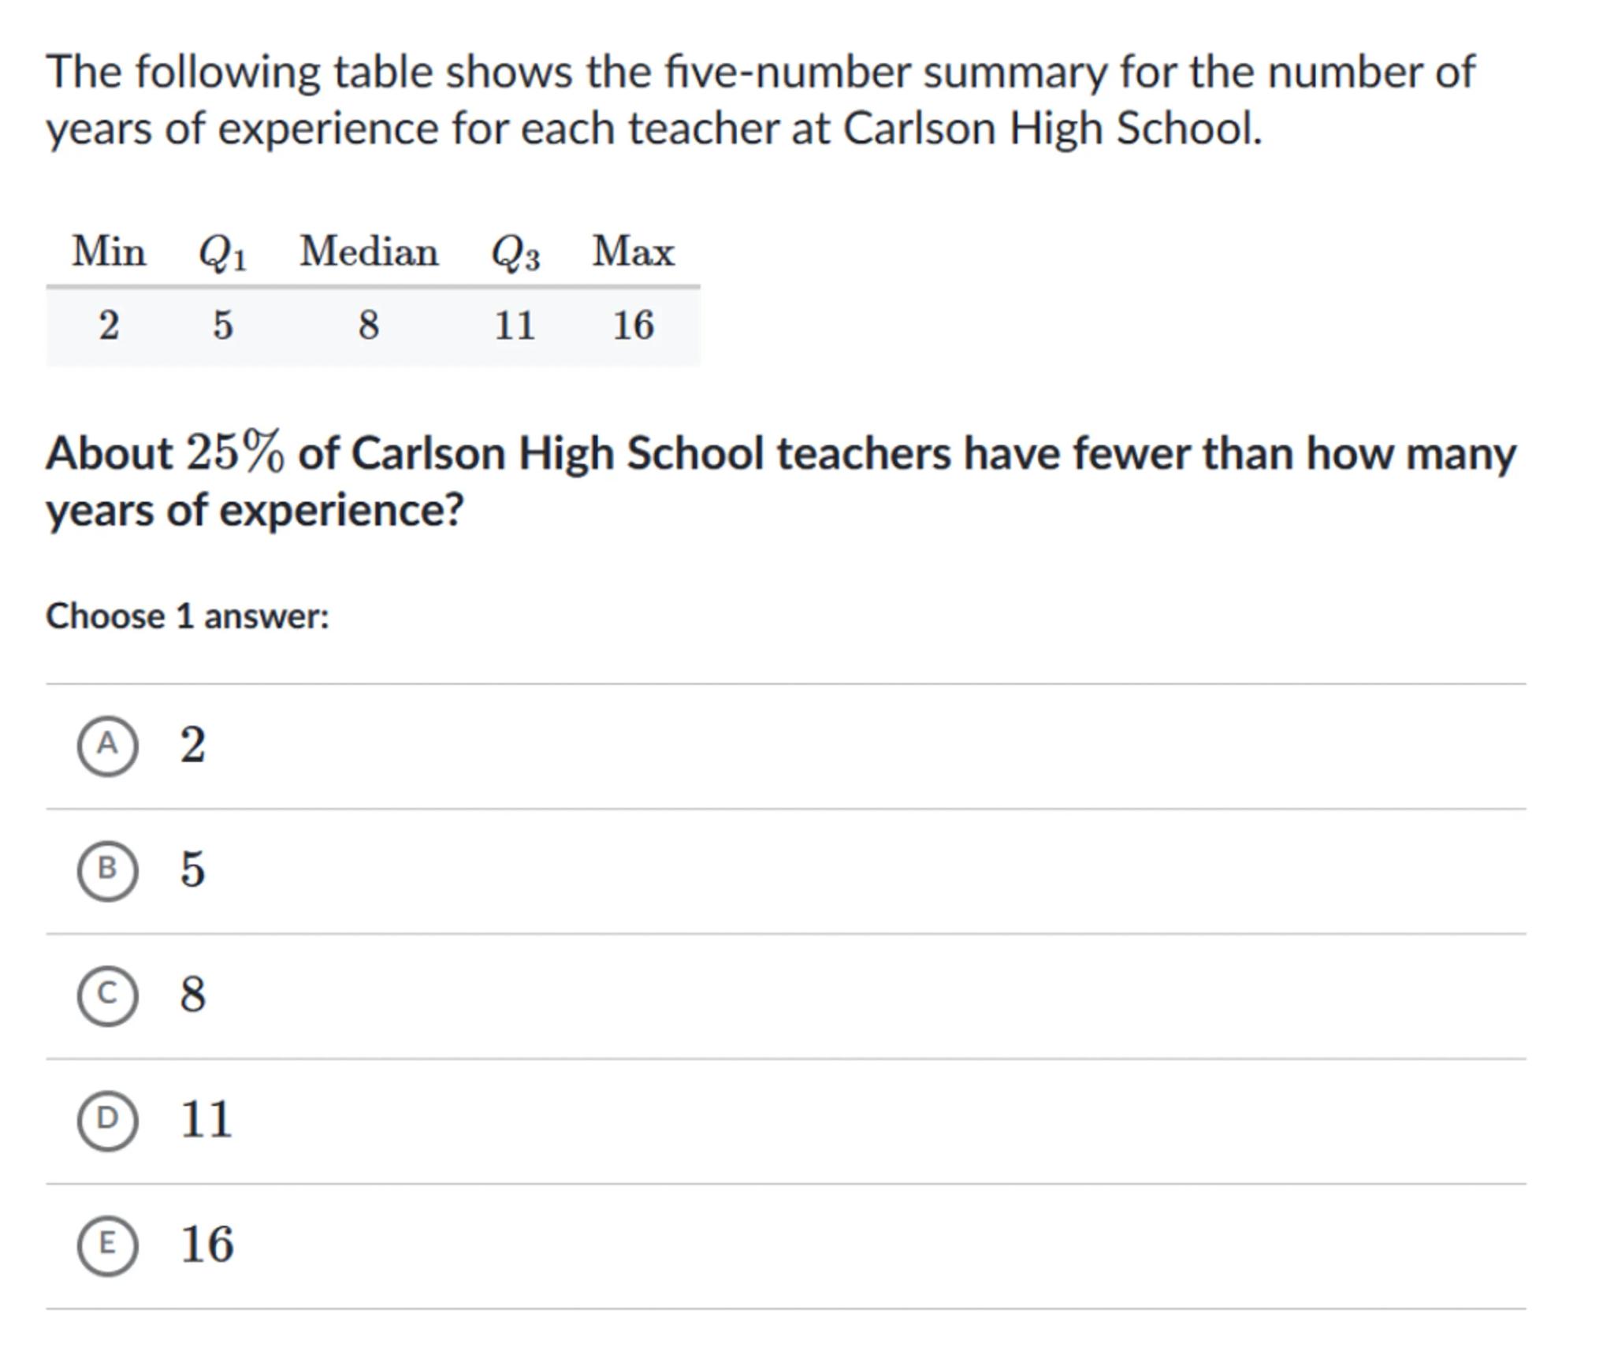
Task: Click the Q3 column header in table
Action: (515, 254)
